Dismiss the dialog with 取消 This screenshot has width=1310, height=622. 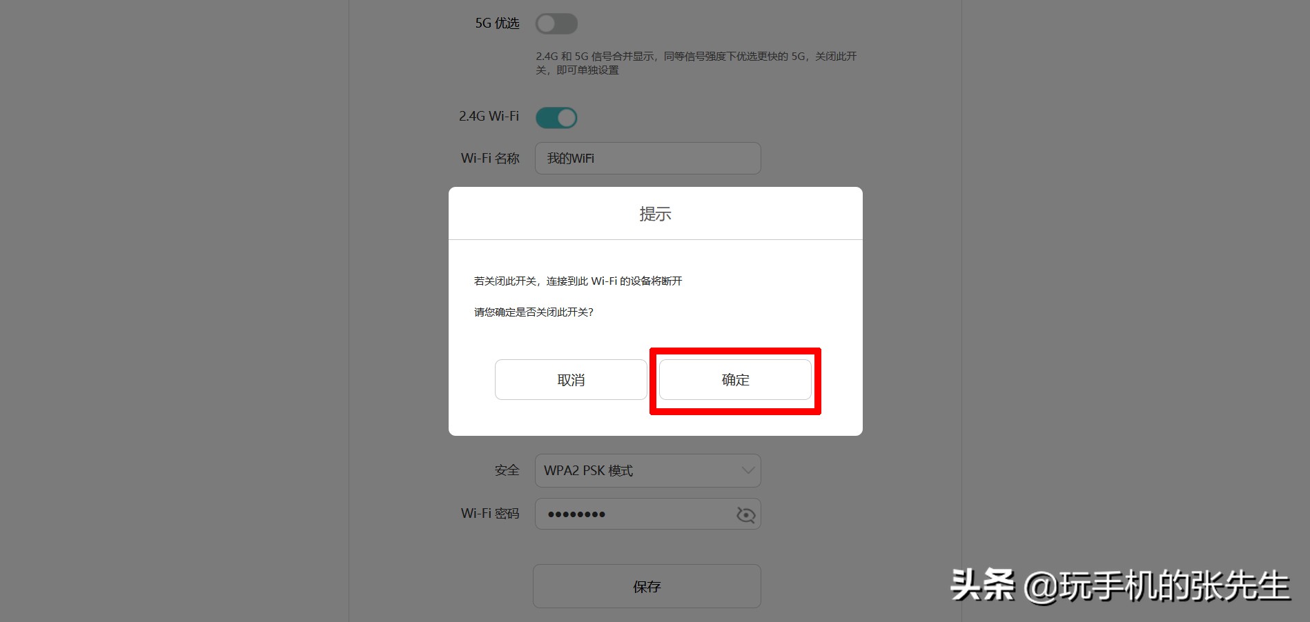point(571,379)
